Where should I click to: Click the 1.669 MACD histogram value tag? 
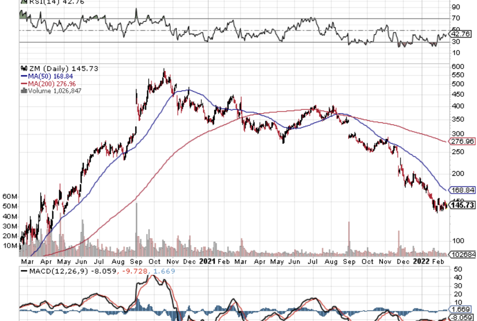[462, 309]
